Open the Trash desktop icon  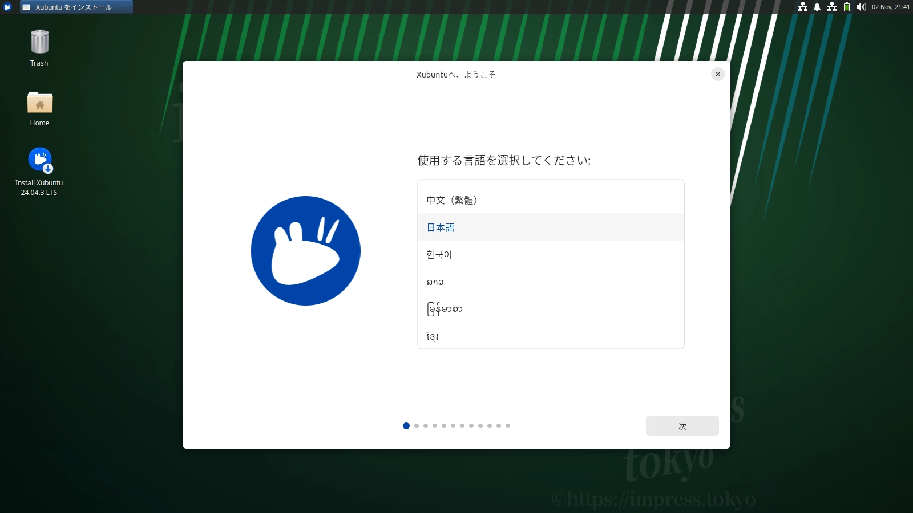coord(39,48)
